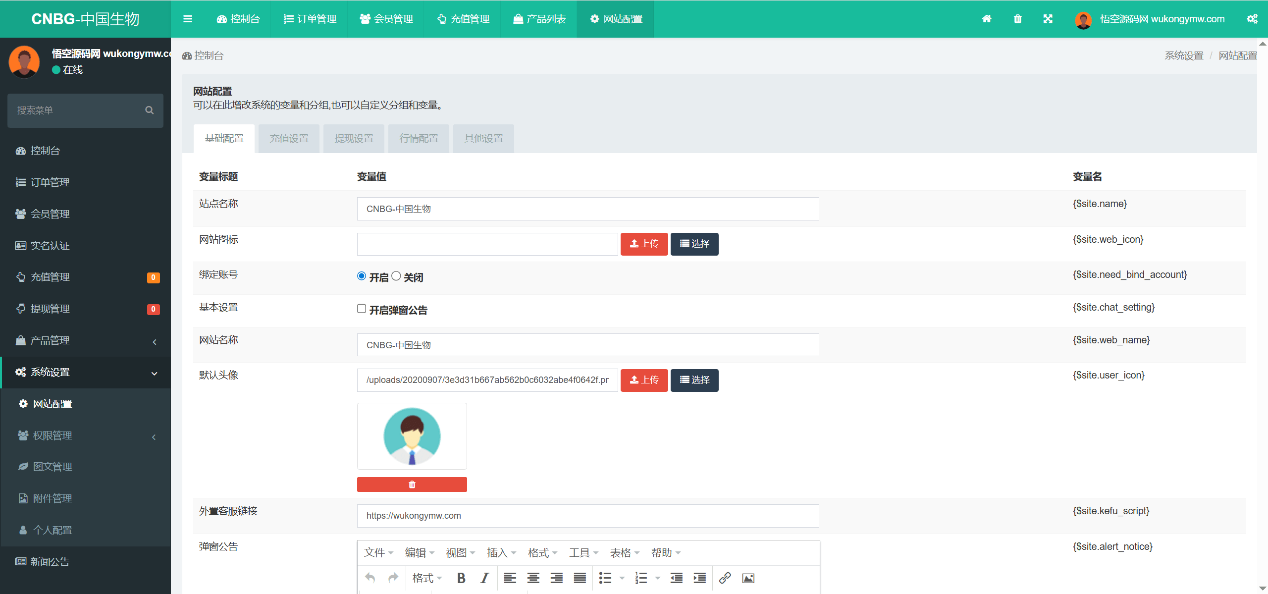Image resolution: width=1268 pixels, height=594 pixels.
Task: Switch to the 充值设置 tab
Action: coord(289,138)
